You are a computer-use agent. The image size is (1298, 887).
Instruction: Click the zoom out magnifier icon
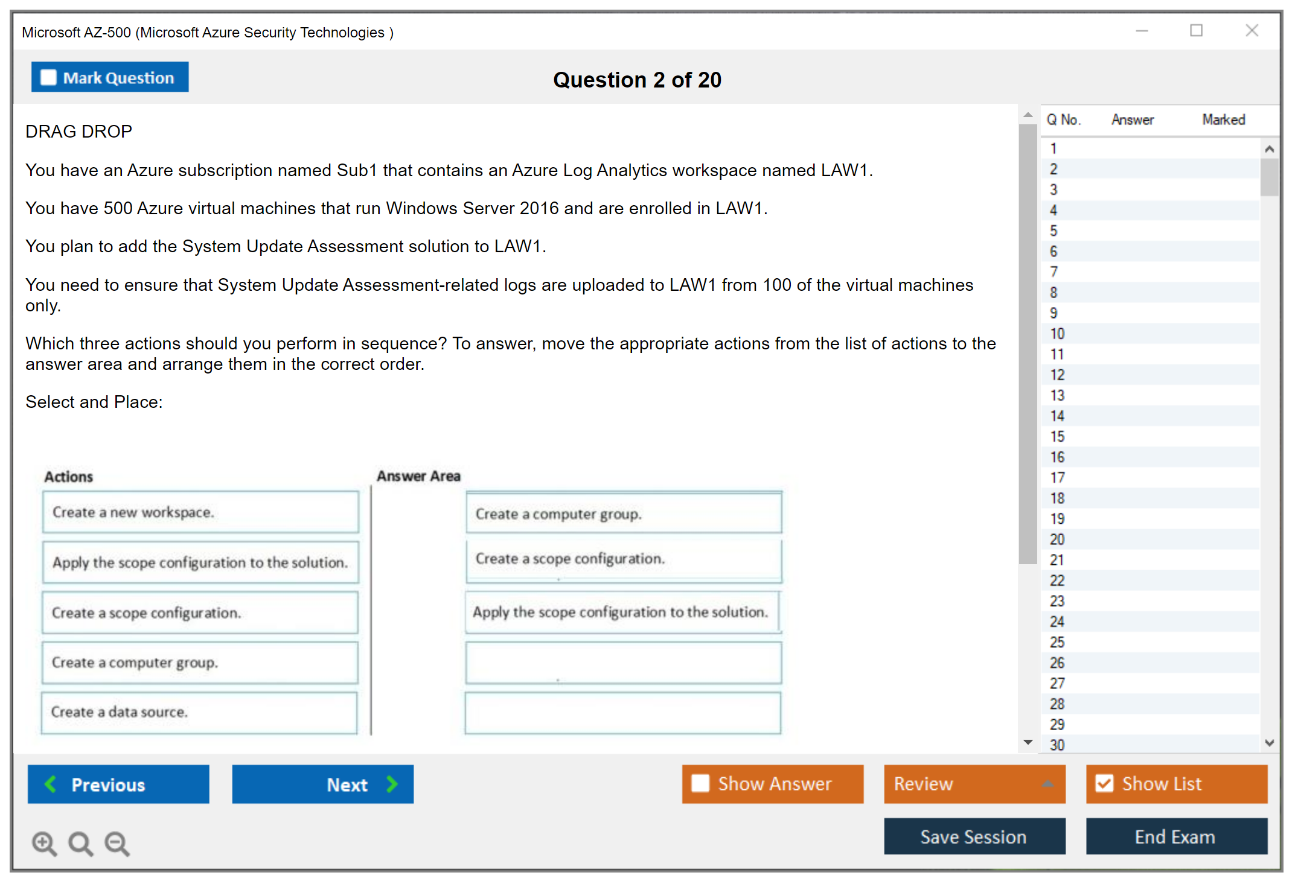(117, 843)
